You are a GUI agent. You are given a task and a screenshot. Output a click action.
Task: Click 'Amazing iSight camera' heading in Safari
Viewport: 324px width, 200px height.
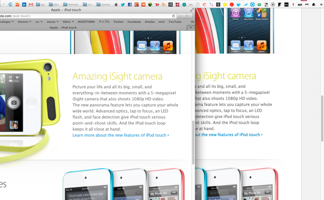[117, 76]
